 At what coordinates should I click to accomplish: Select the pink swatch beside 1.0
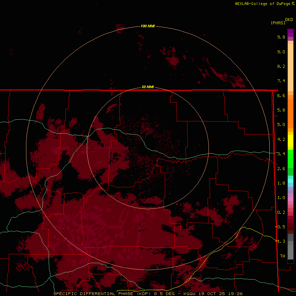tap(290, 199)
